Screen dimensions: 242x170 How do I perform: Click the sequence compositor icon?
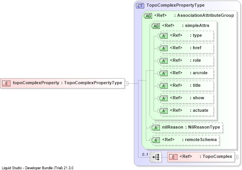(156, 157)
